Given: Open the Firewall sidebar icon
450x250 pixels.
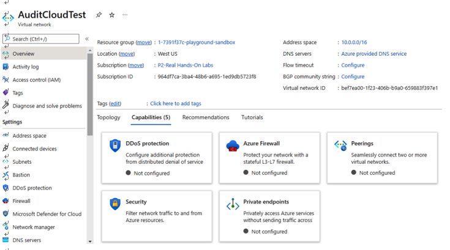Looking at the screenshot, I should pyautogui.click(x=6, y=201).
